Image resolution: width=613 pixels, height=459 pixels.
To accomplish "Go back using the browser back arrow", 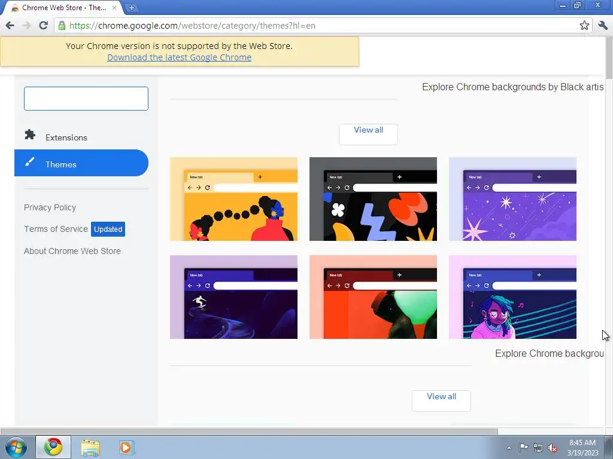I will (10, 25).
